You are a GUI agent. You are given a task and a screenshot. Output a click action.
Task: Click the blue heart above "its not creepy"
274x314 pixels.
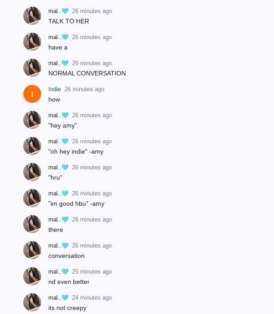pyautogui.click(x=65, y=297)
